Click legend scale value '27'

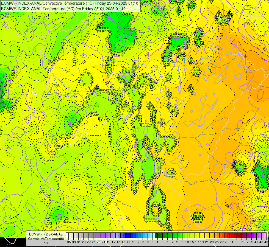pos(222,242)
